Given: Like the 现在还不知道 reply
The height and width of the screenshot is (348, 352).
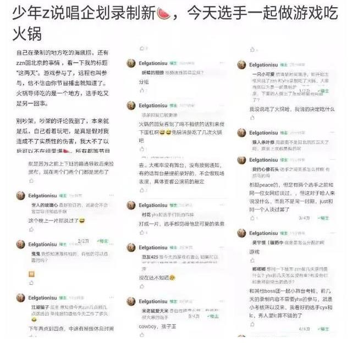Looking at the screenshot, I should (142, 286).
